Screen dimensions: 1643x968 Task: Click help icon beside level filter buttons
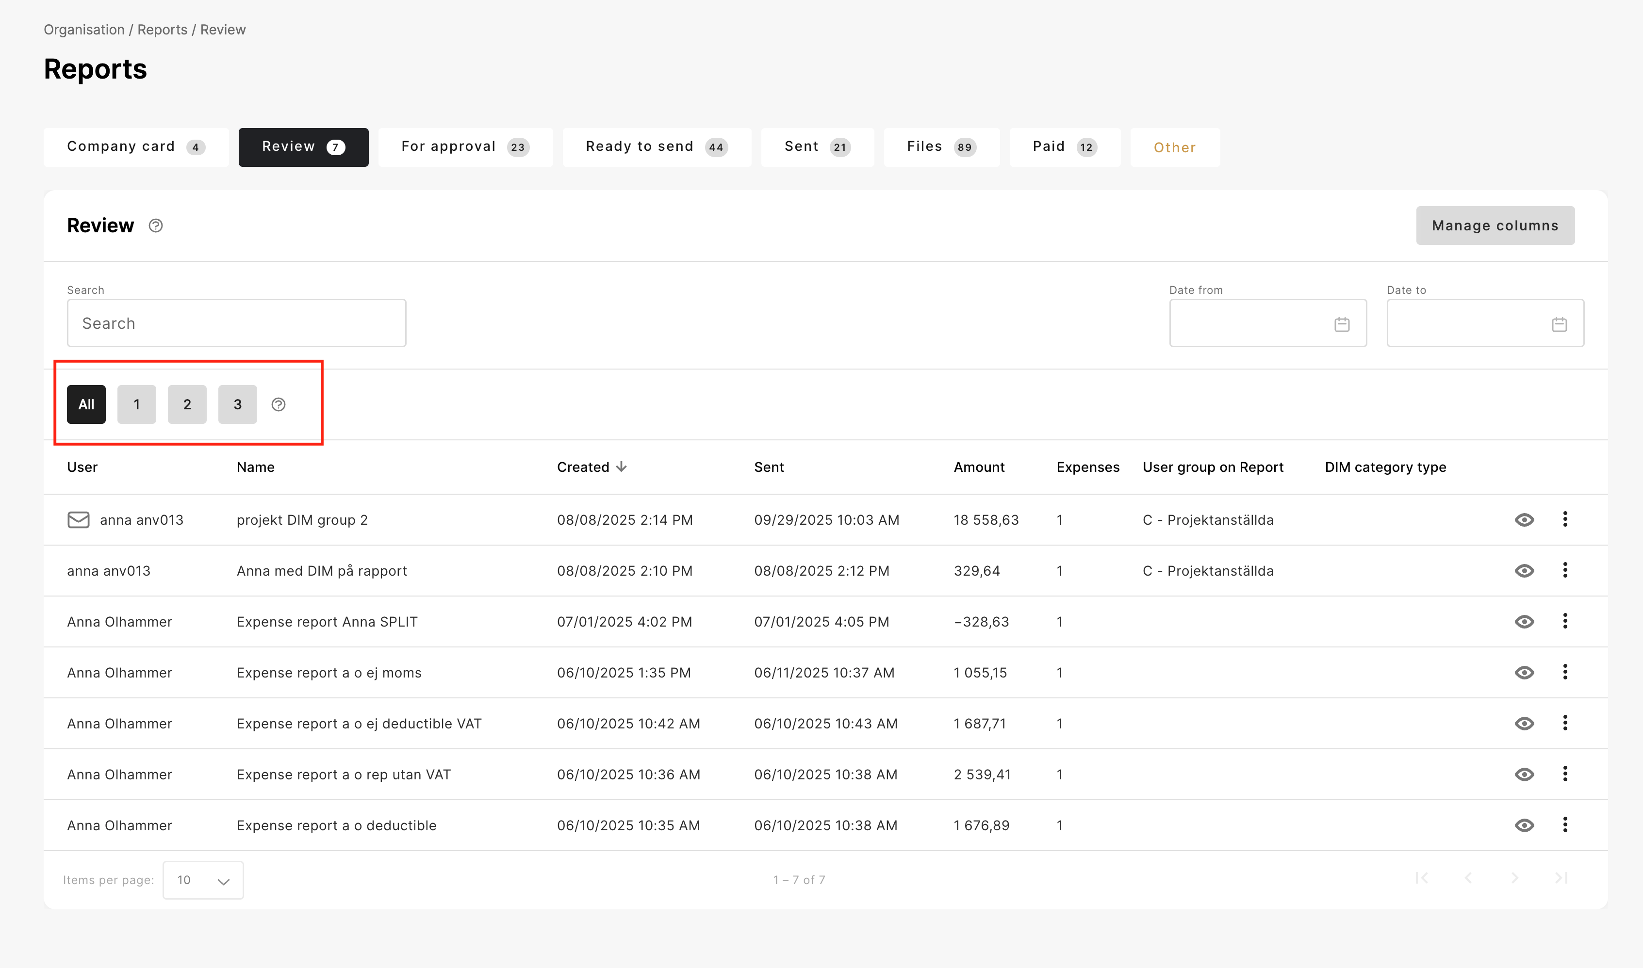[279, 404]
